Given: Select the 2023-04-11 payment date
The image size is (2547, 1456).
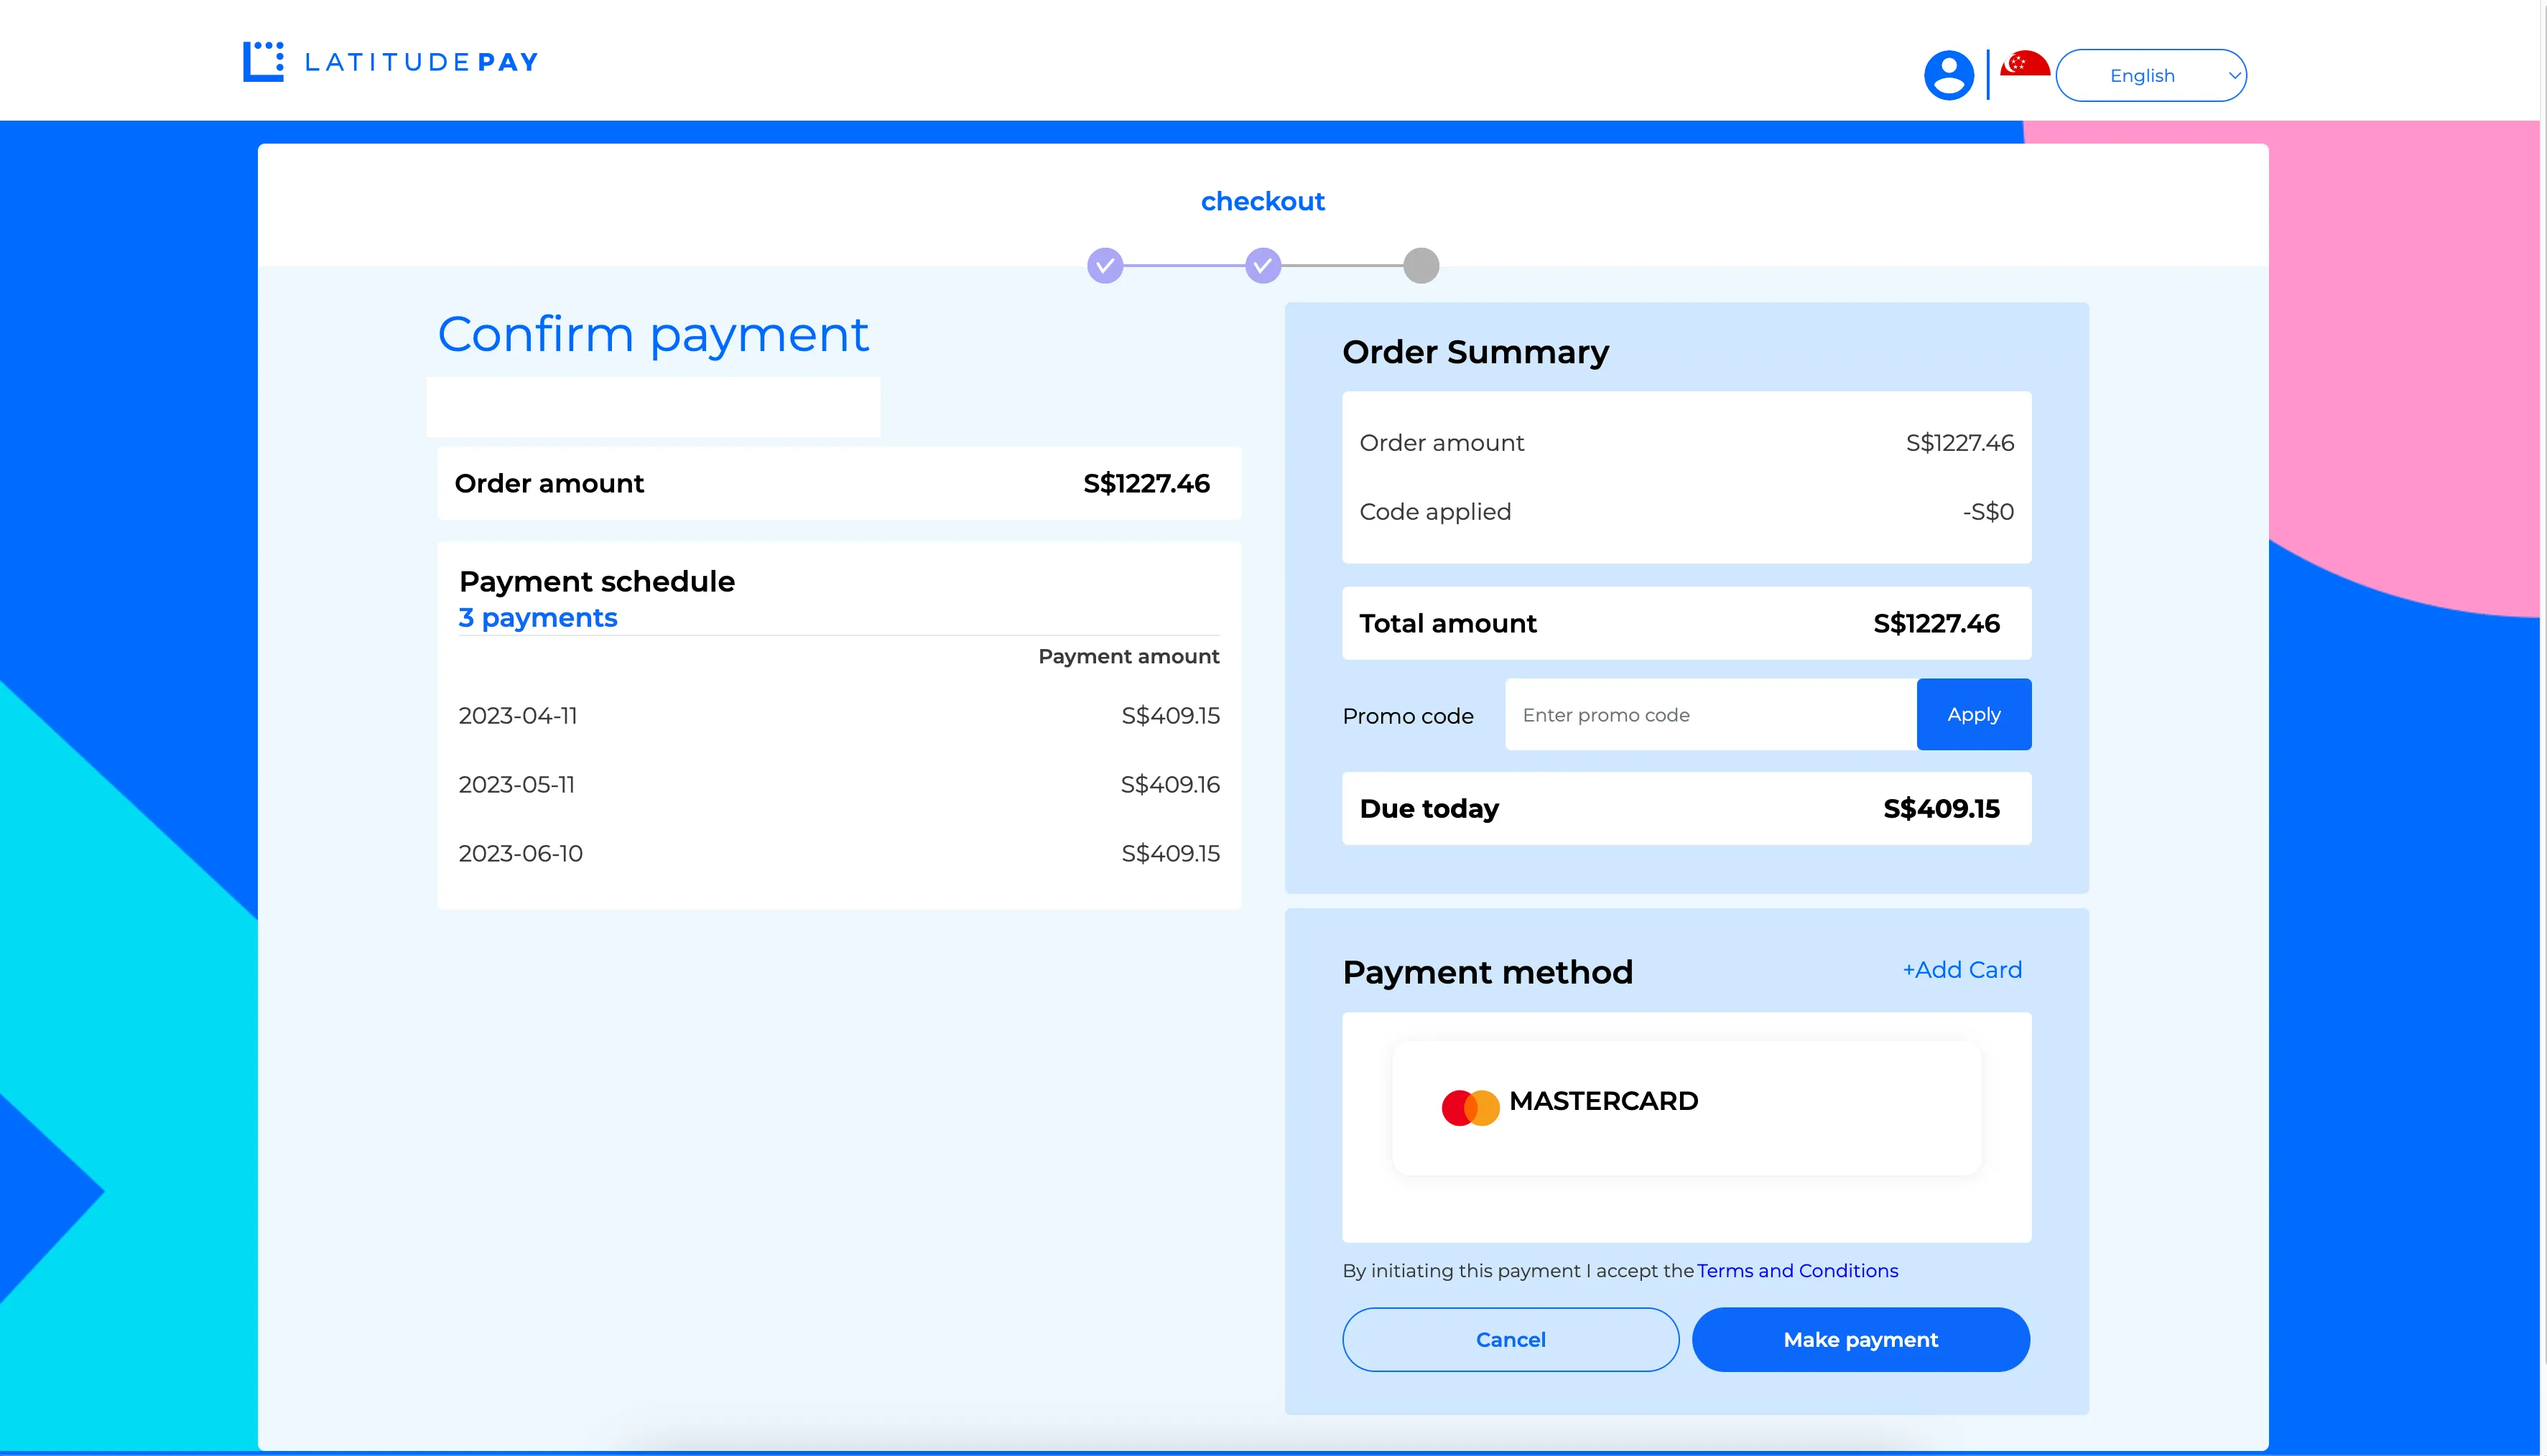Looking at the screenshot, I should pos(517,716).
